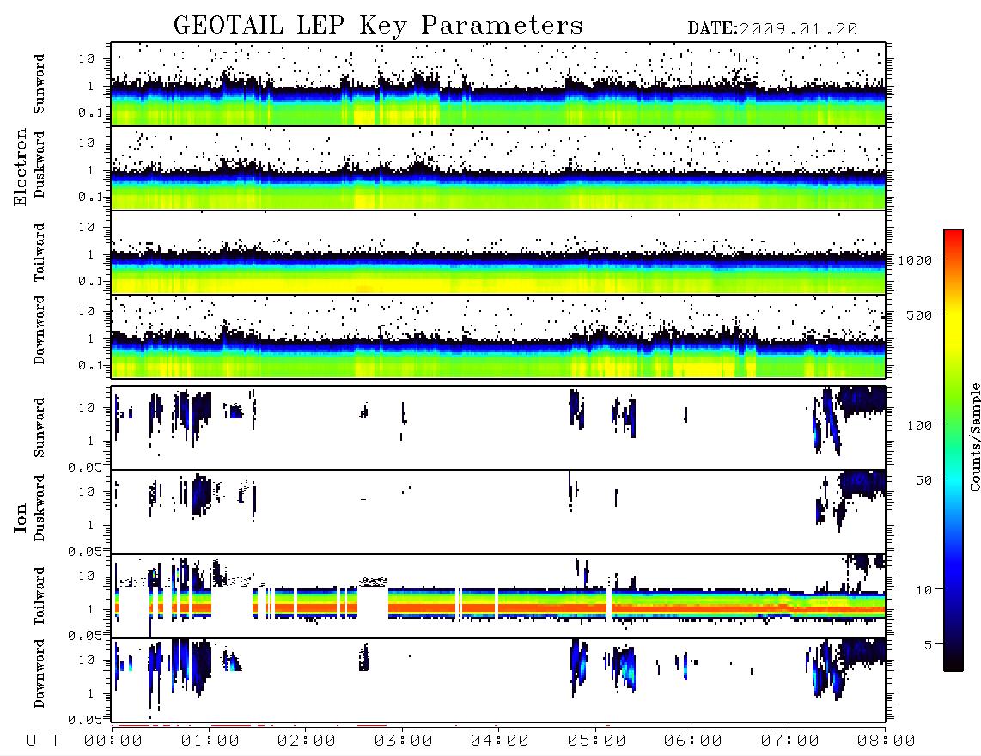Select the Electron group axis label

click(x=21, y=168)
